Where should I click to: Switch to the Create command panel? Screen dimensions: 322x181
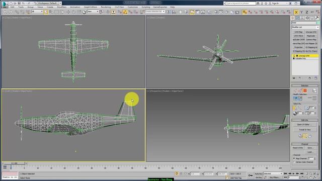(x=293, y=18)
